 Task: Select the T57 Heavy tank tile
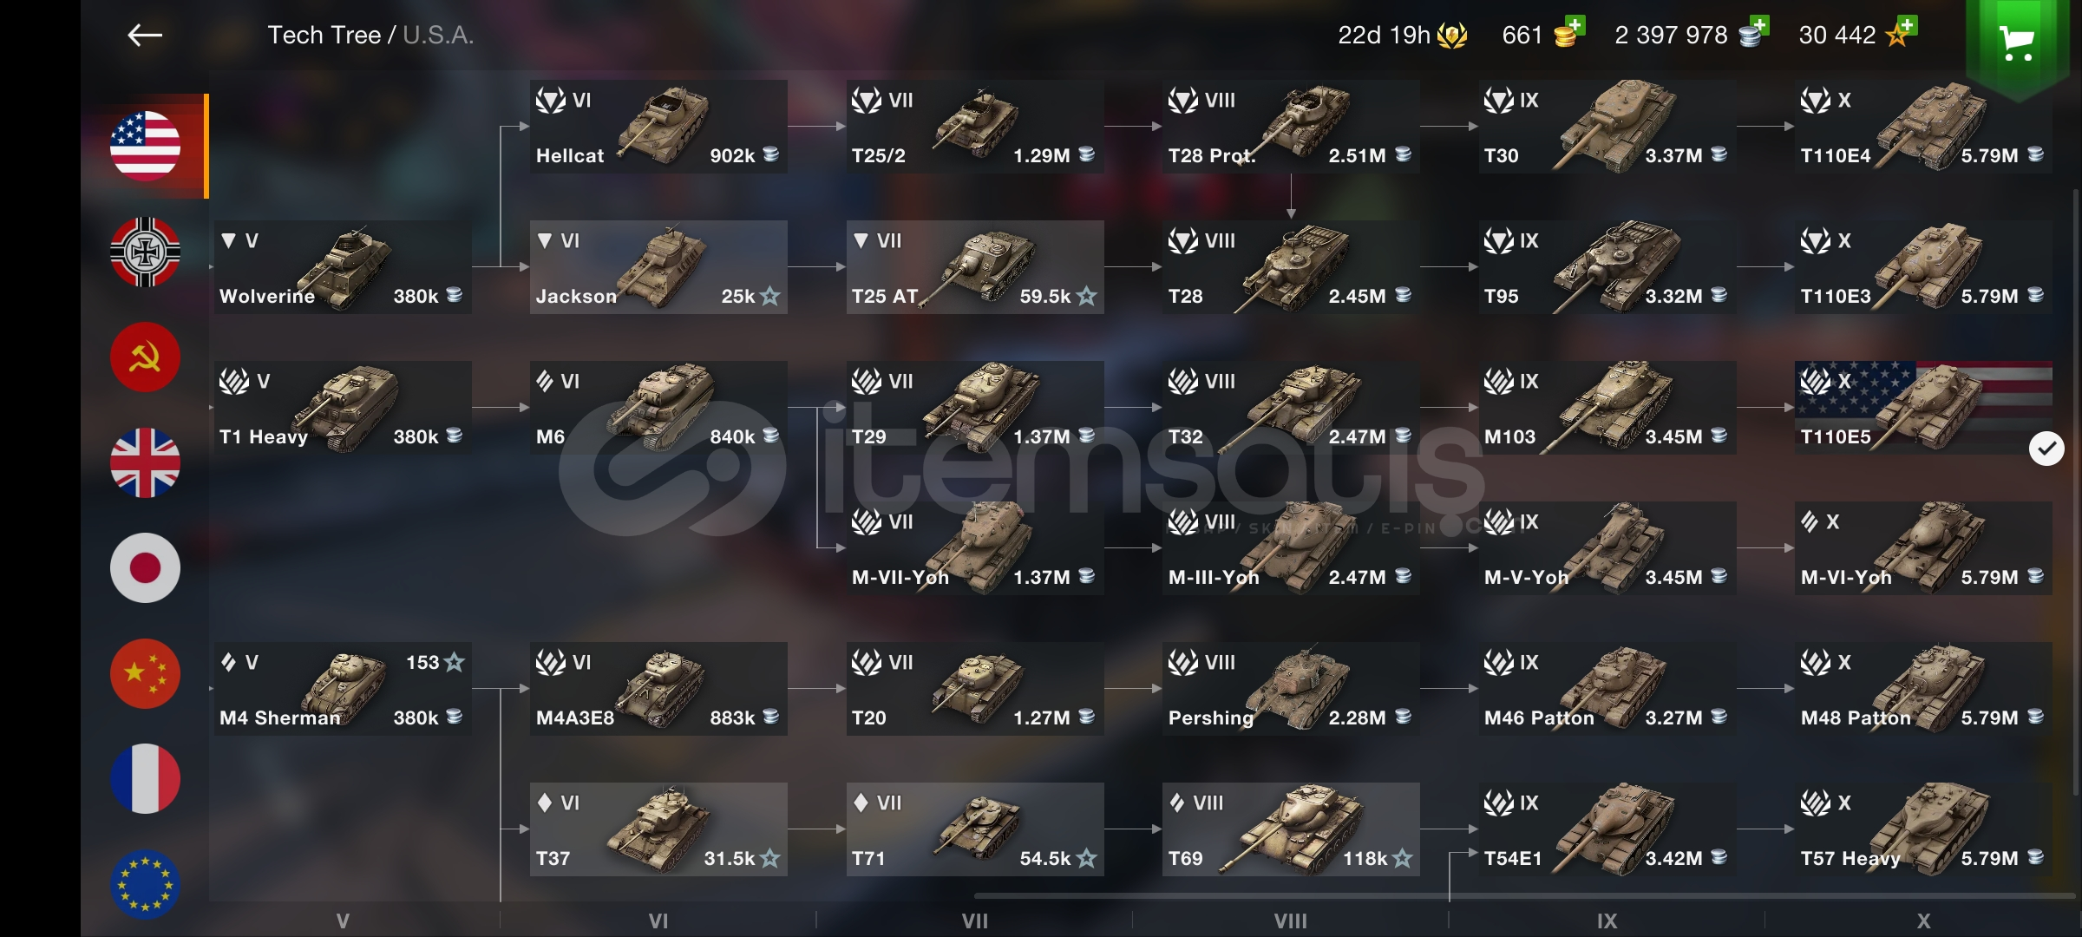pos(1923,829)
